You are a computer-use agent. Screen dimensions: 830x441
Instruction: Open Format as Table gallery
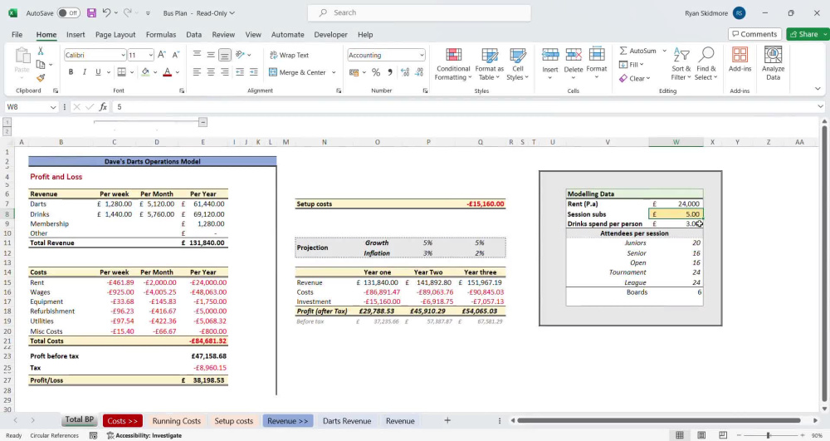pyautogui.click(x=489, y=65)
